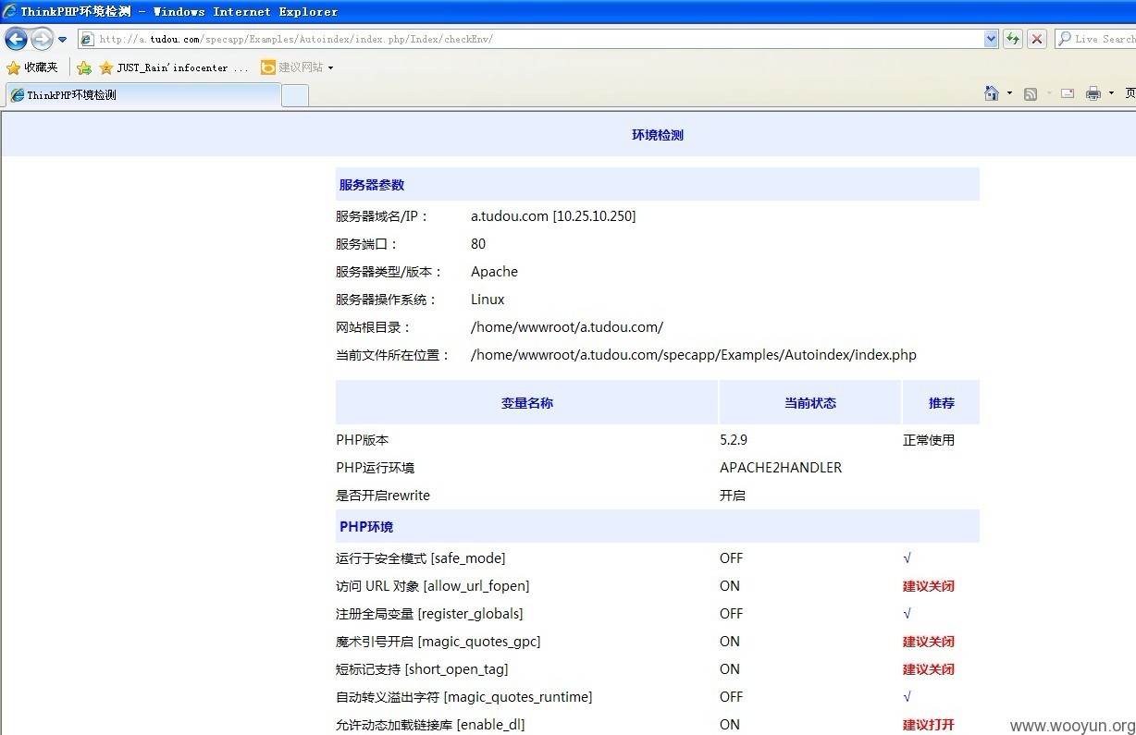This screenshot has height=735, width=1136.
Task: Click the add to favorites bar icon
Action: click(84, 67)
